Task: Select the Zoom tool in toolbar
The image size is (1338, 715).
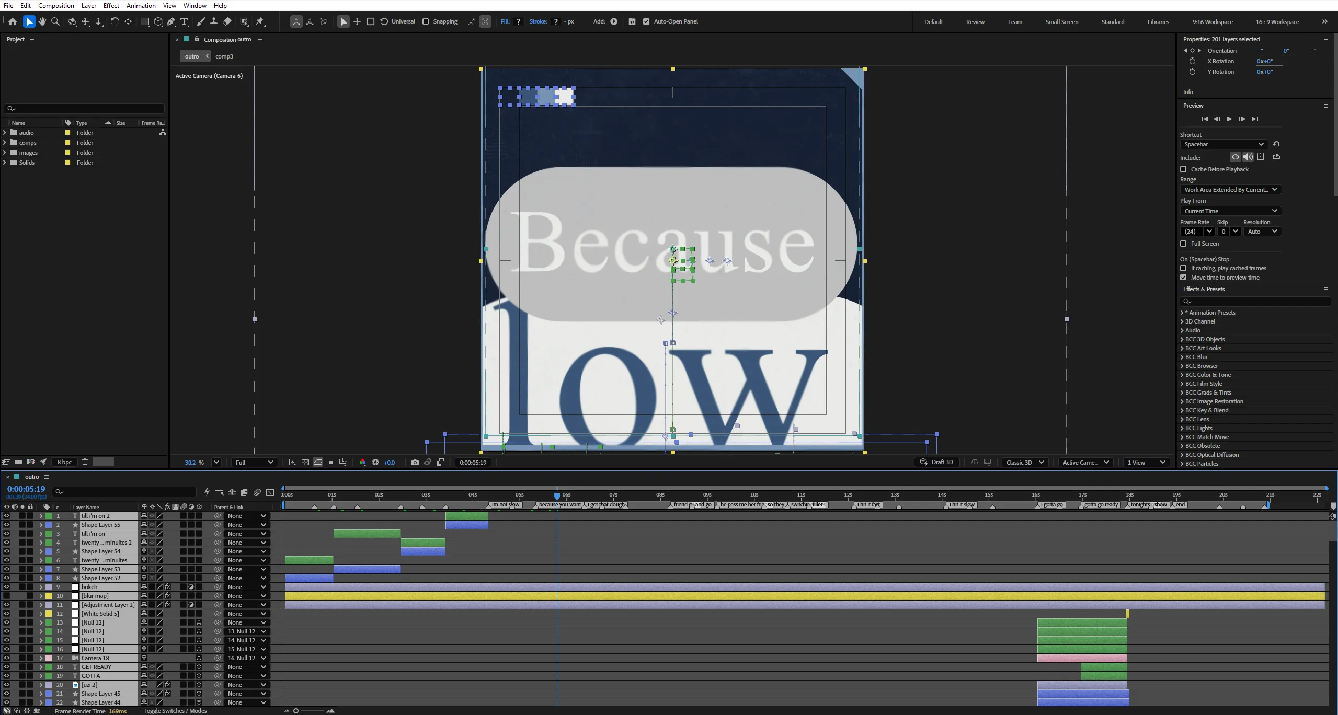Action: [x=55, y=21]
